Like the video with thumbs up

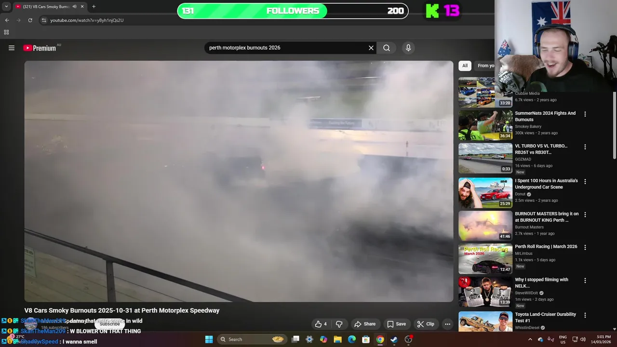321,324
